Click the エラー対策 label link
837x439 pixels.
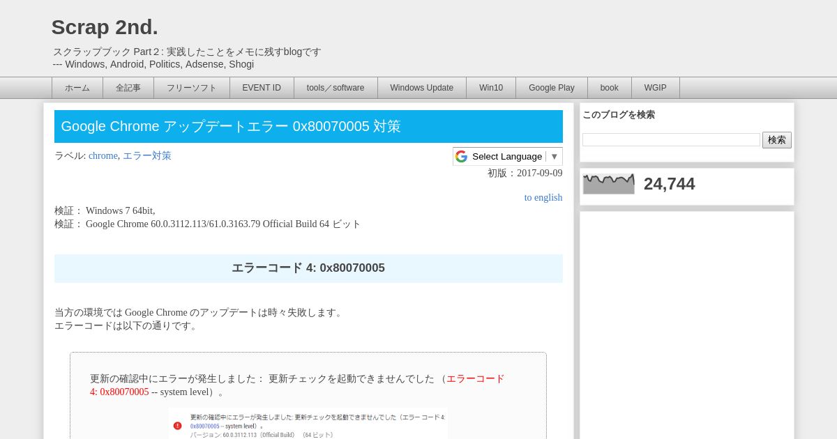point(147,156)
